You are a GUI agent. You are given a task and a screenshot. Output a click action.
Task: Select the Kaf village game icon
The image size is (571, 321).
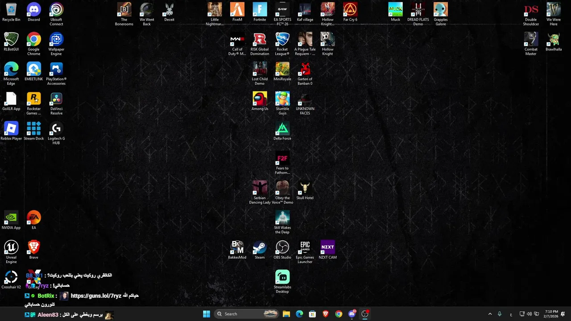pyautogui.click(x=305, y=12)
